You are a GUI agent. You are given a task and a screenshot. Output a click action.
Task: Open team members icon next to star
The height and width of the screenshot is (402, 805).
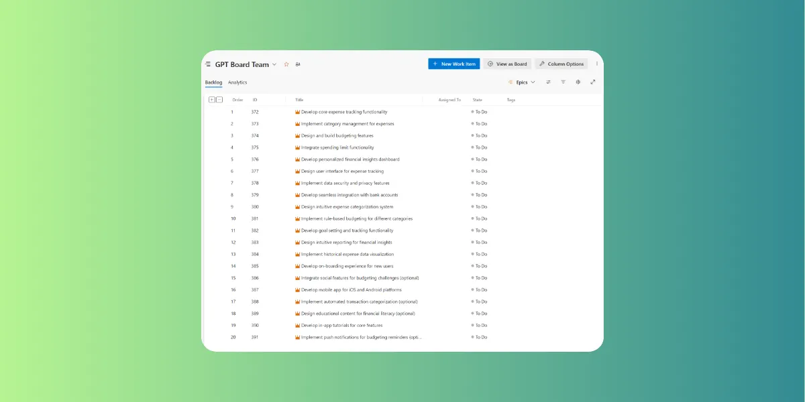(298, 64)
